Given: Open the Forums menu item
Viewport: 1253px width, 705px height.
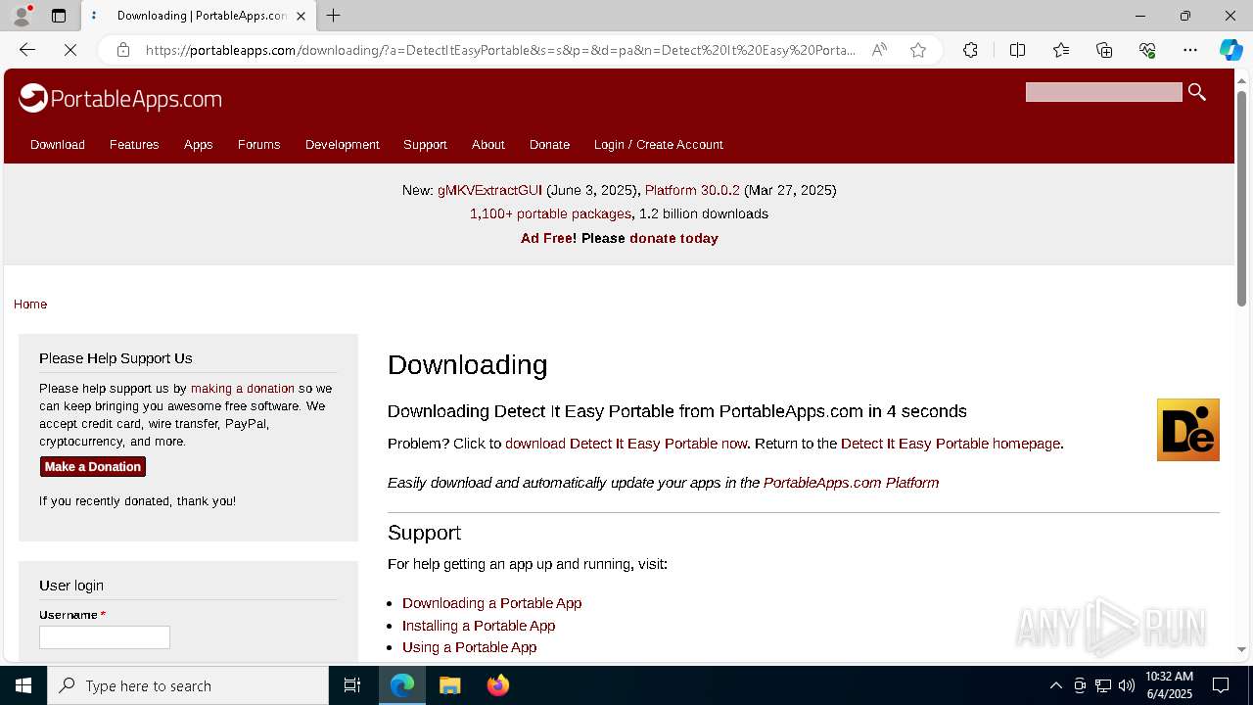Looking at the screenshot, I should [x=258, y=144].
